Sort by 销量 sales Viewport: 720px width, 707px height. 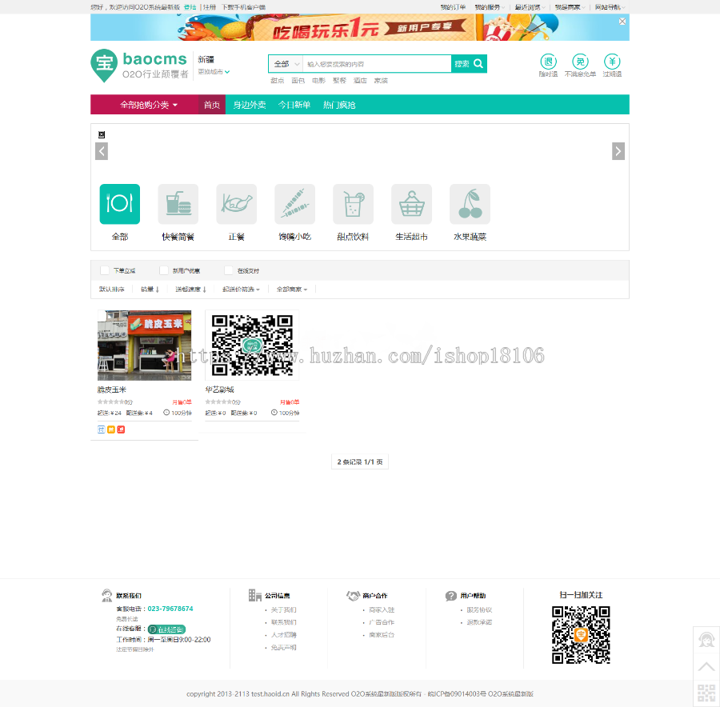[x=150, y=290]
